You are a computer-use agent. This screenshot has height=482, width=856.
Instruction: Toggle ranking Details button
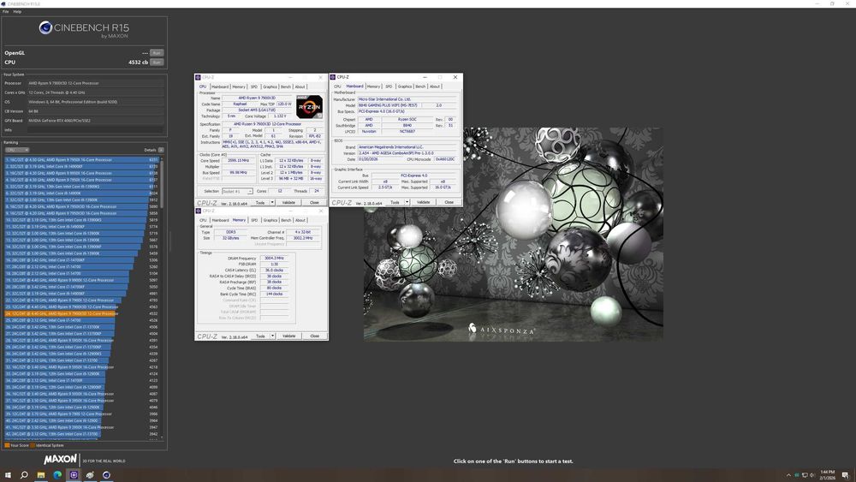click(x=161, y=150)
